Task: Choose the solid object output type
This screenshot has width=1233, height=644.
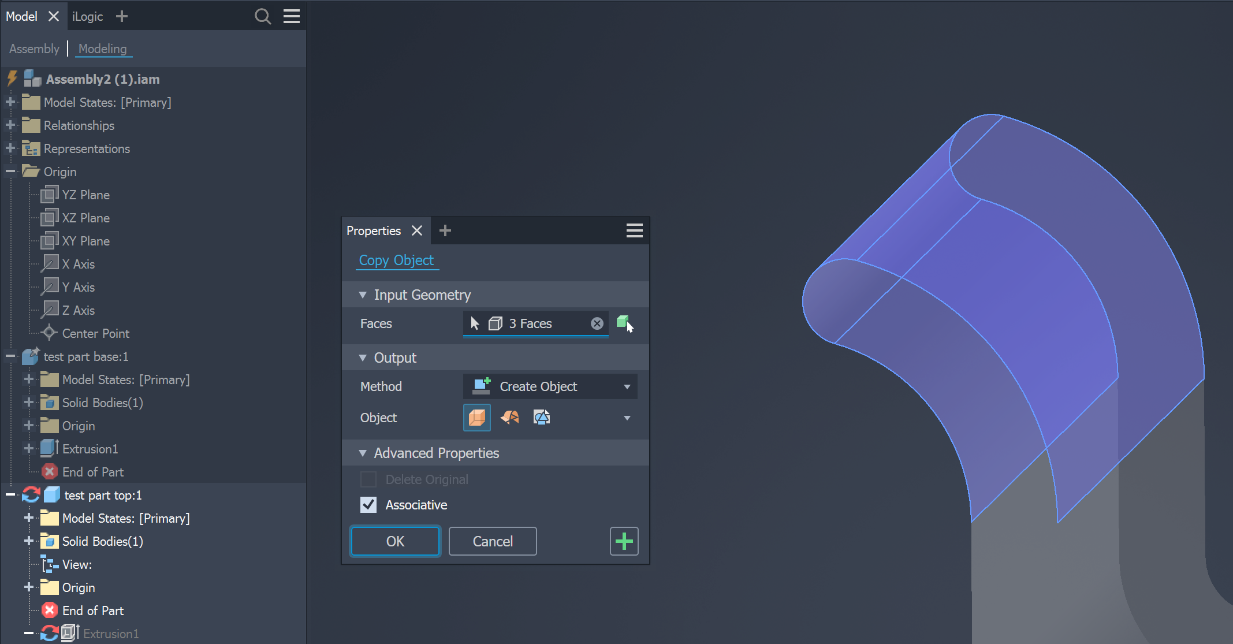Action: pyautogui.click(x=477, y=418)
